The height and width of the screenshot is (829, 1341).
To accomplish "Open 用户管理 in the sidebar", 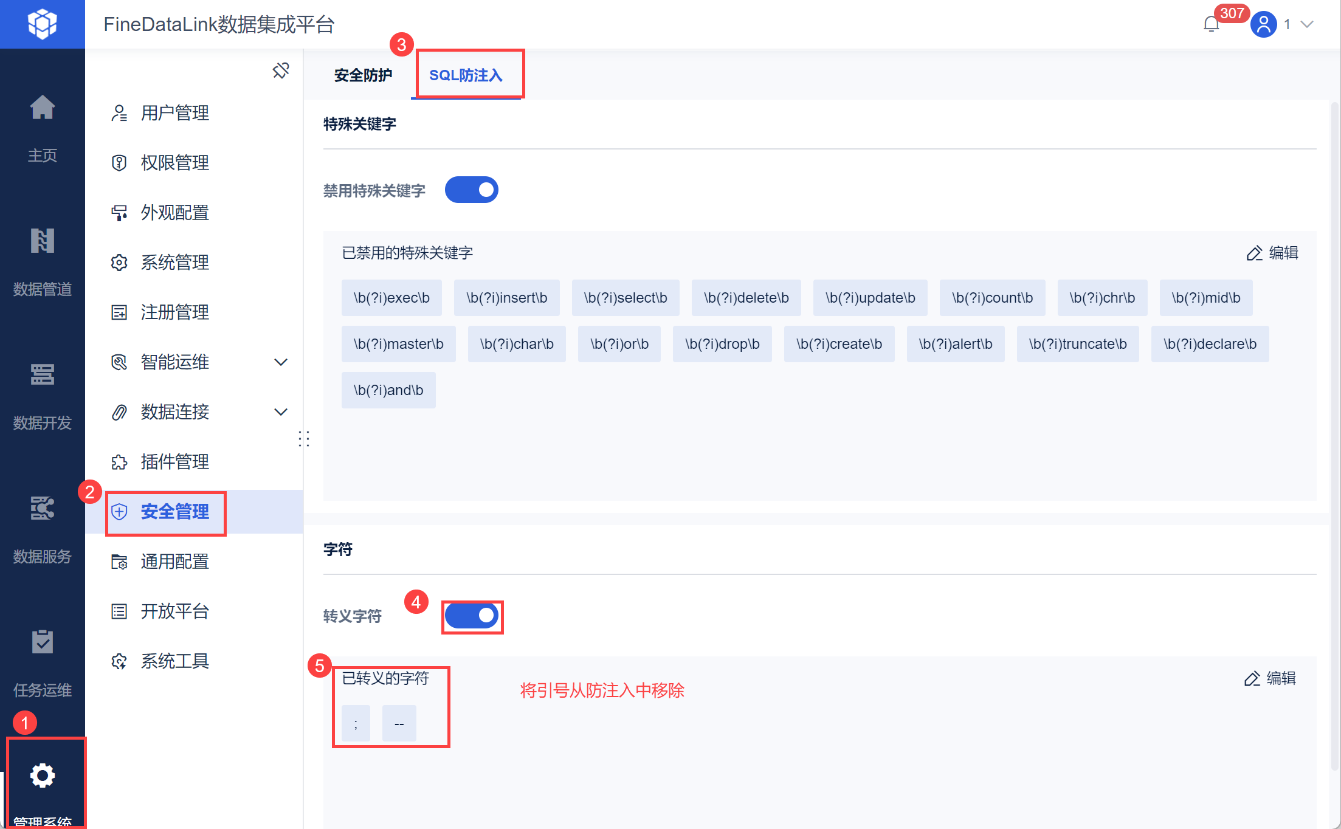I will 174,113.
